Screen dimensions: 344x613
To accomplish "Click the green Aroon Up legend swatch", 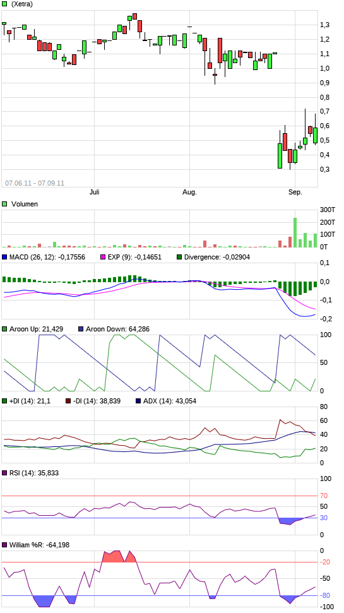I will [4, 329].
